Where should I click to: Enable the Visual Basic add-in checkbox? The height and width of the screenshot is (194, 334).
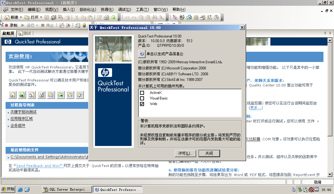click(142, 98)
